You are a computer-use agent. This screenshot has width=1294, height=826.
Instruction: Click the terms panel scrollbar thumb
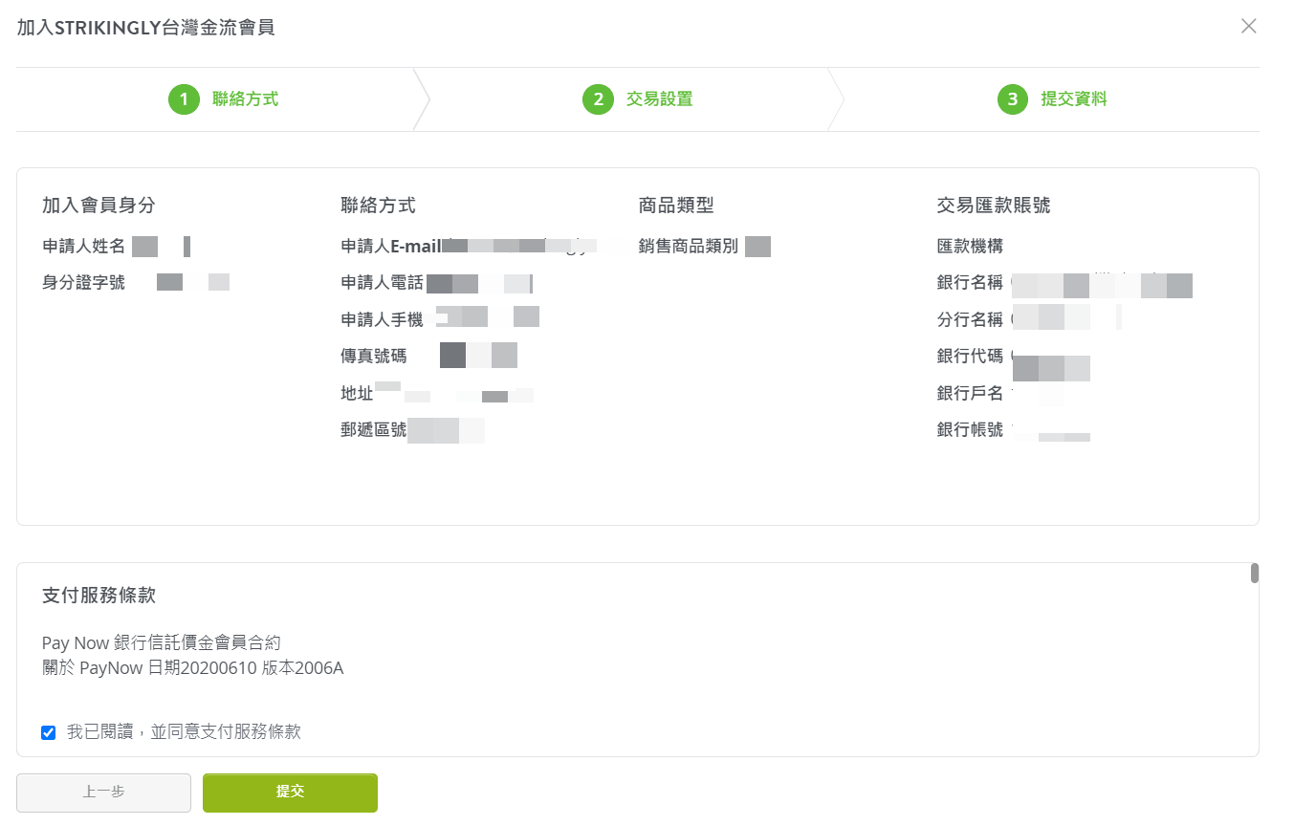point(1255,574)
